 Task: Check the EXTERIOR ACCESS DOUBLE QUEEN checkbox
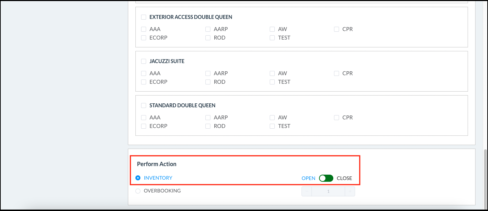(144, 17)
